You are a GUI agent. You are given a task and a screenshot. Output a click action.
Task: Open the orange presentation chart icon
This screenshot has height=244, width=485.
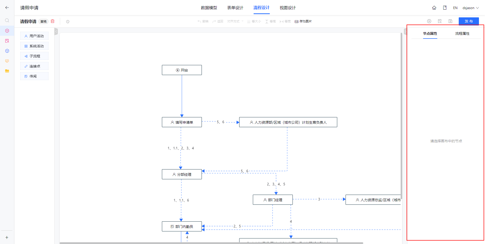pyautogui.click(x=7, y=61)
